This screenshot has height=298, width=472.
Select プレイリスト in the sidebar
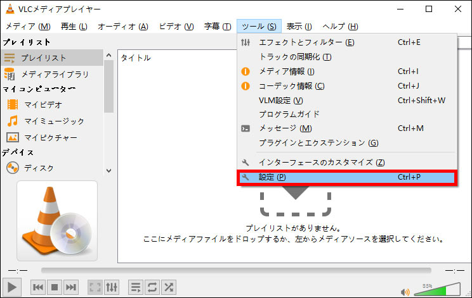[x=52, y=58]
